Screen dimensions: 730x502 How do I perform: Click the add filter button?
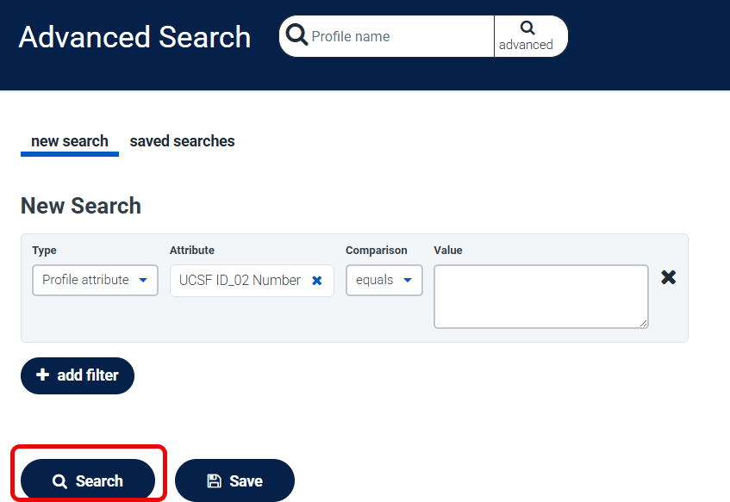(77, 375)
